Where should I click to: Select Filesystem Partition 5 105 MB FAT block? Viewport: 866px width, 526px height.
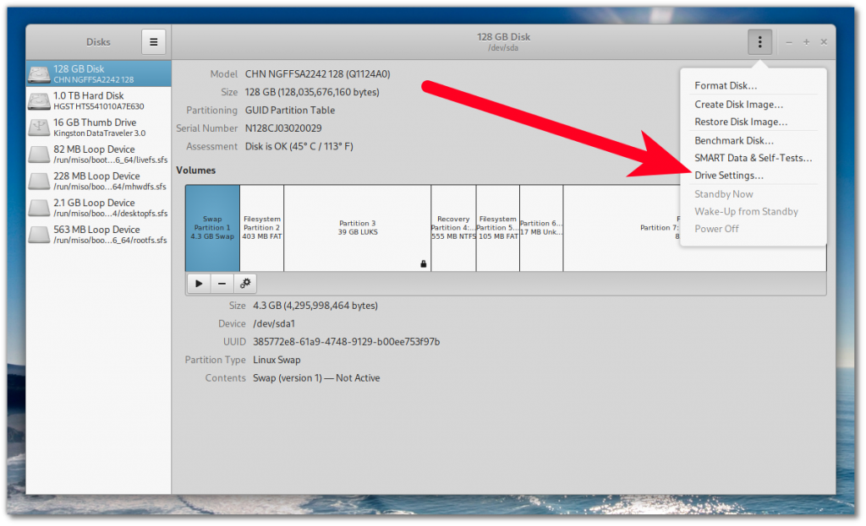point(497,228)
